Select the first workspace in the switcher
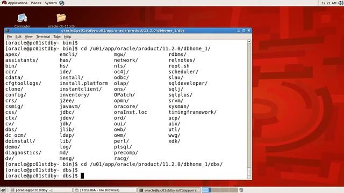The height and width of the screenshot is (193, 344). coord(206,190)
